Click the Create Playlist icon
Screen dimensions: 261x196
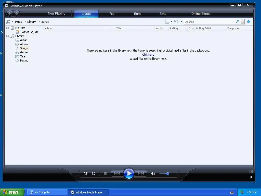click(x=17, y=32)
